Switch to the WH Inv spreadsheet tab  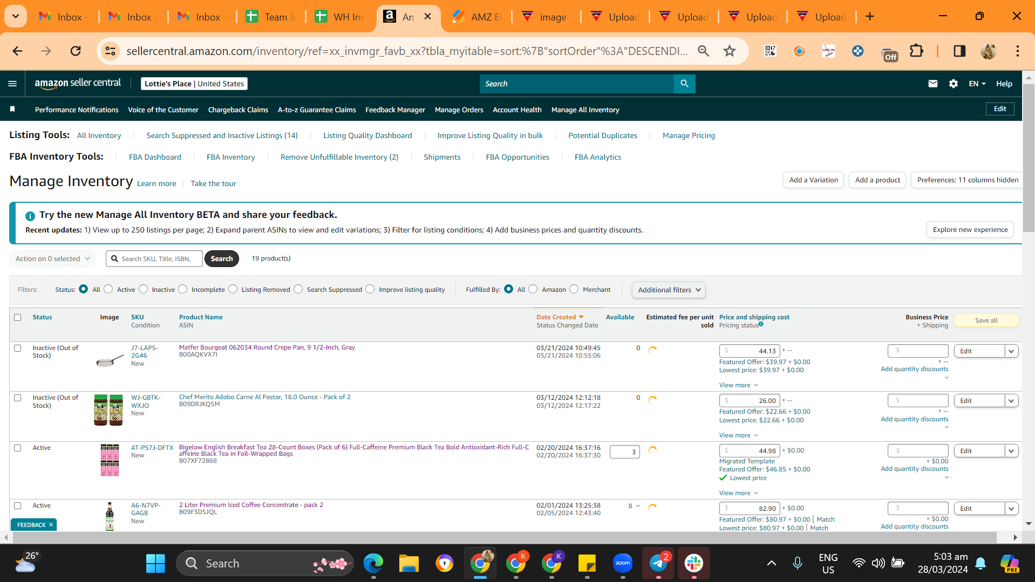(x=341, y=17)
